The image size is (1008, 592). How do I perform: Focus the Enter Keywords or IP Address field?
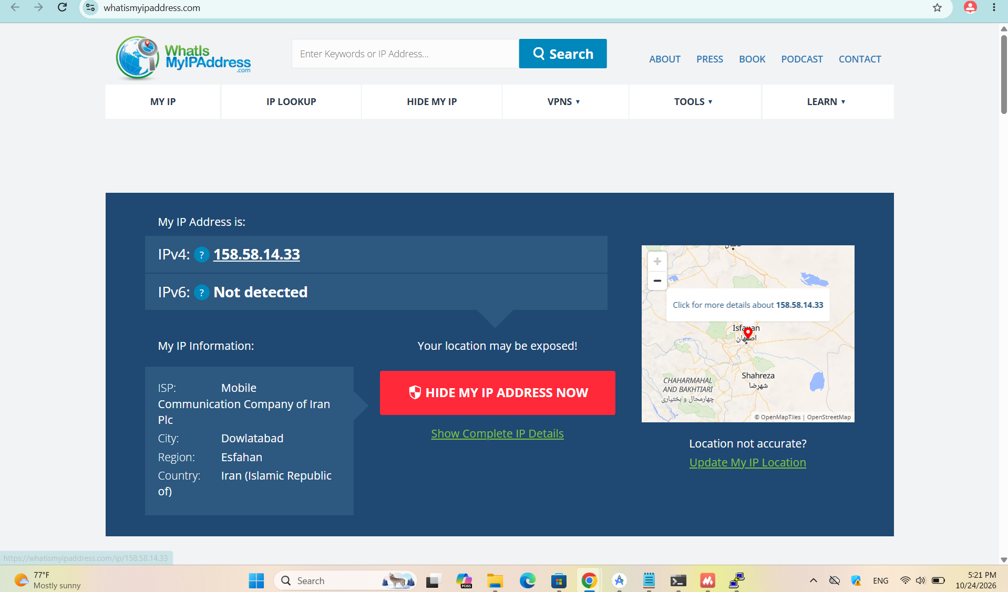pos(405,54)
